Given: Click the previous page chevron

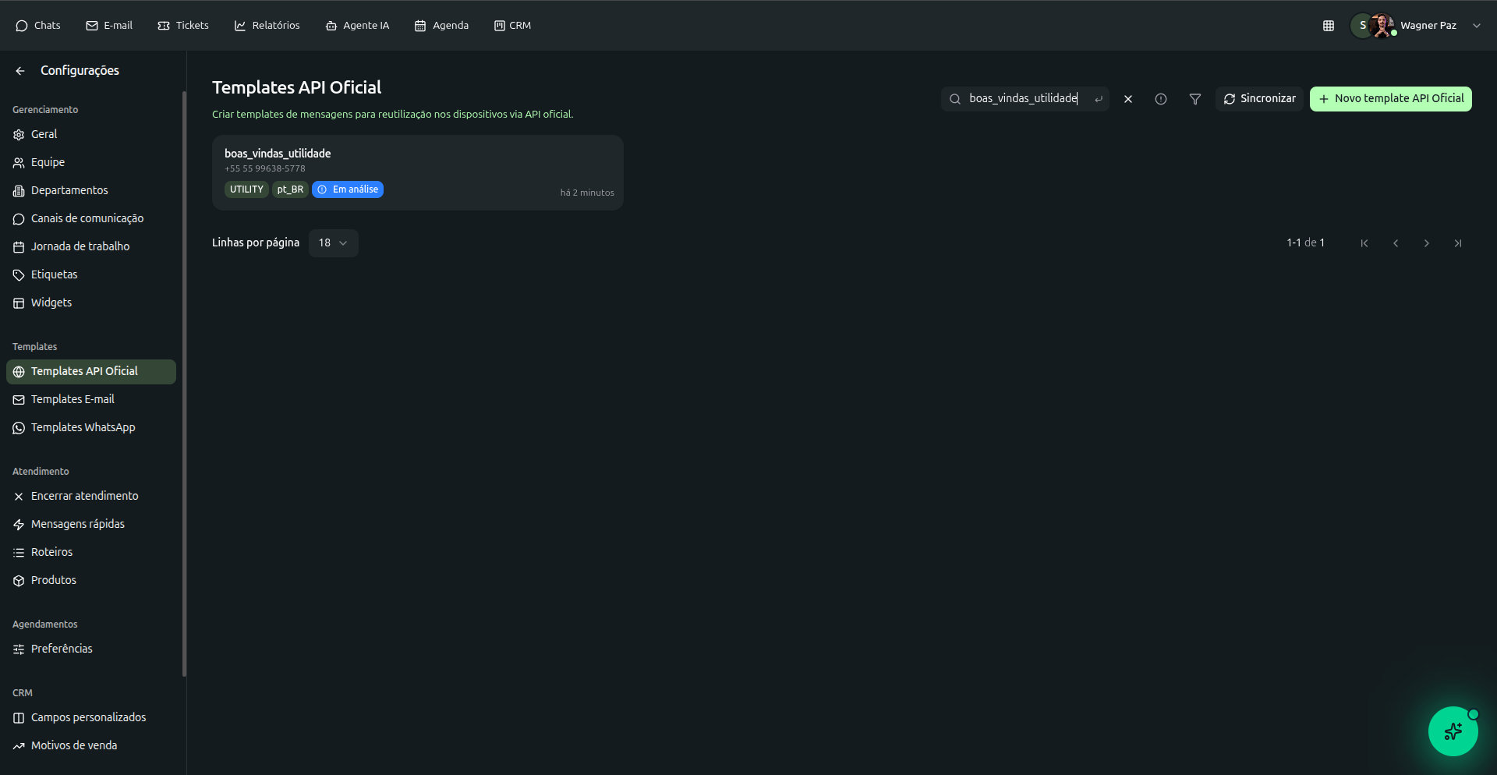Looking at the screenshot, I should 1395,243.
